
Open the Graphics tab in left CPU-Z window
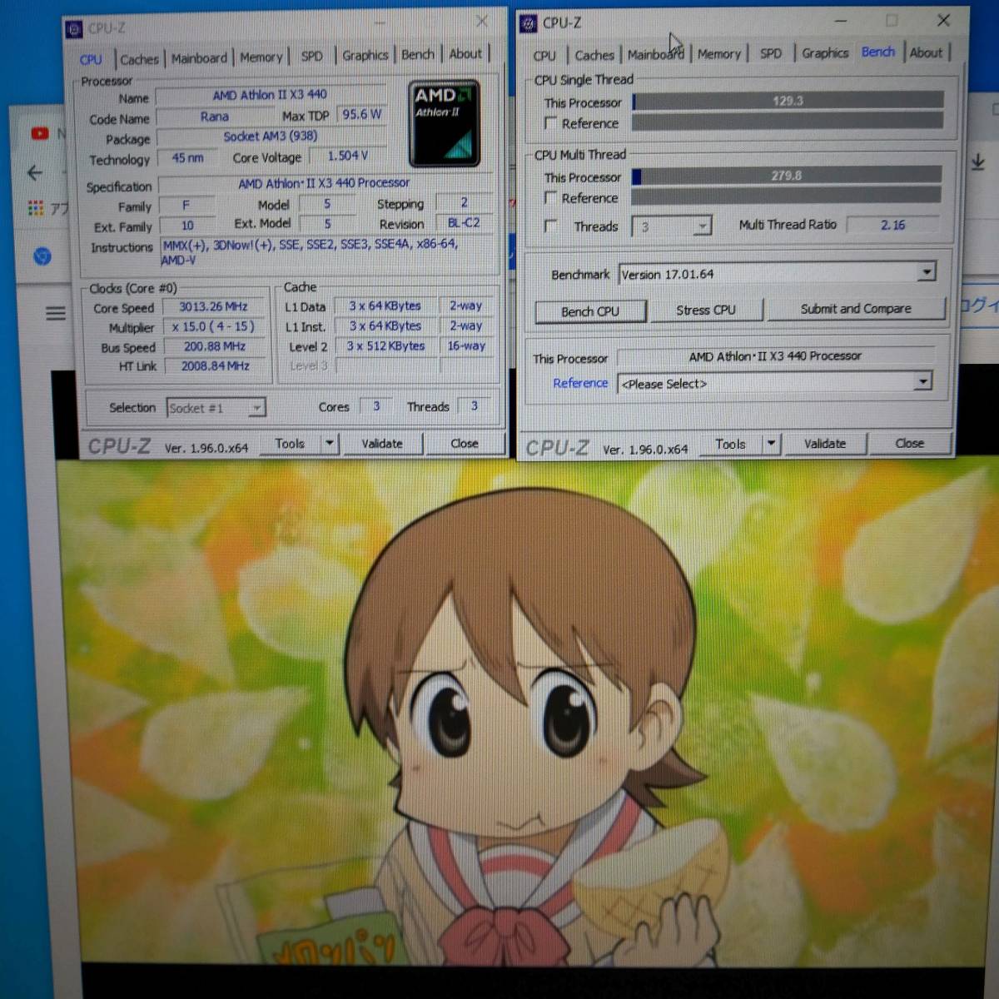pos(365,56)
